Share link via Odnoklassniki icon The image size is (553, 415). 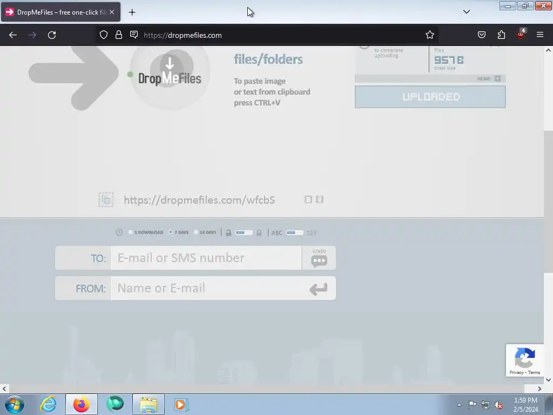(320, 199)
